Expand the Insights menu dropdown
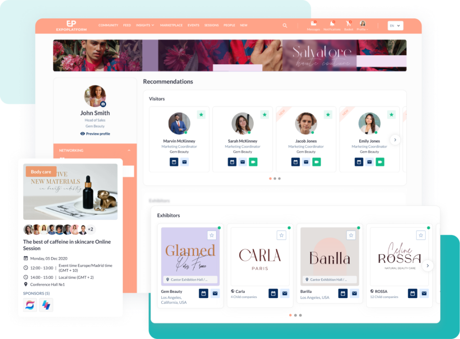460x339 pixels. click(145, 25)
